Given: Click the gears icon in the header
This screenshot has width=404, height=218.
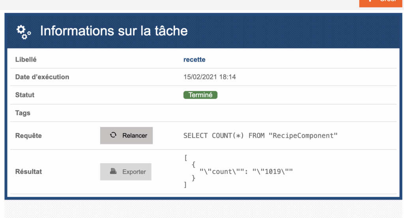Looking at the screenshot, I should [24, 32].
